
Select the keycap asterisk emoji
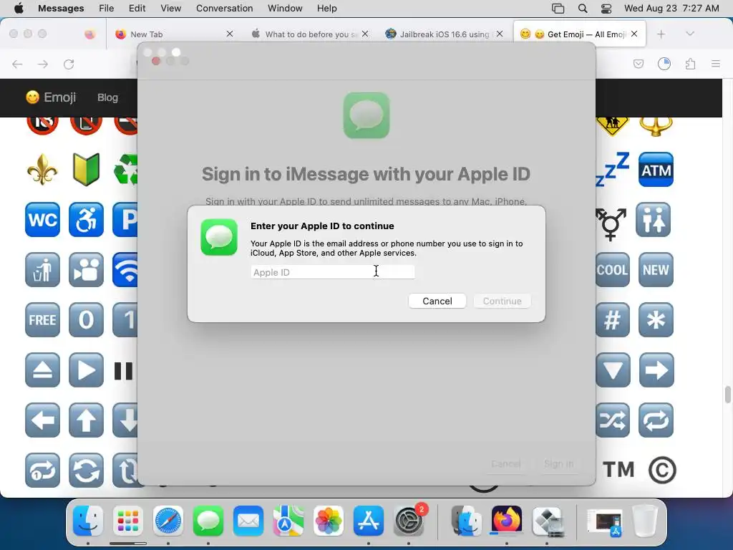click(x=656, y=320)
